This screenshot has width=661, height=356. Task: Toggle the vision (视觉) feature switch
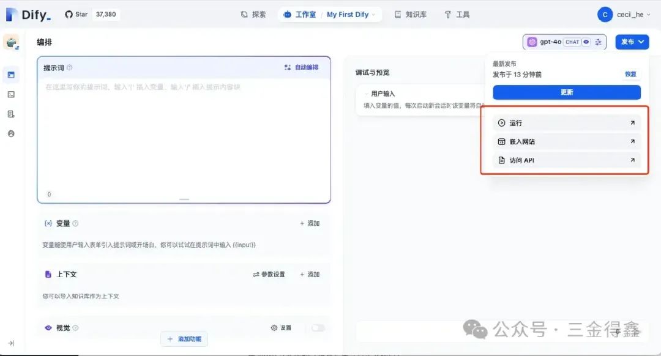[318, 328]
